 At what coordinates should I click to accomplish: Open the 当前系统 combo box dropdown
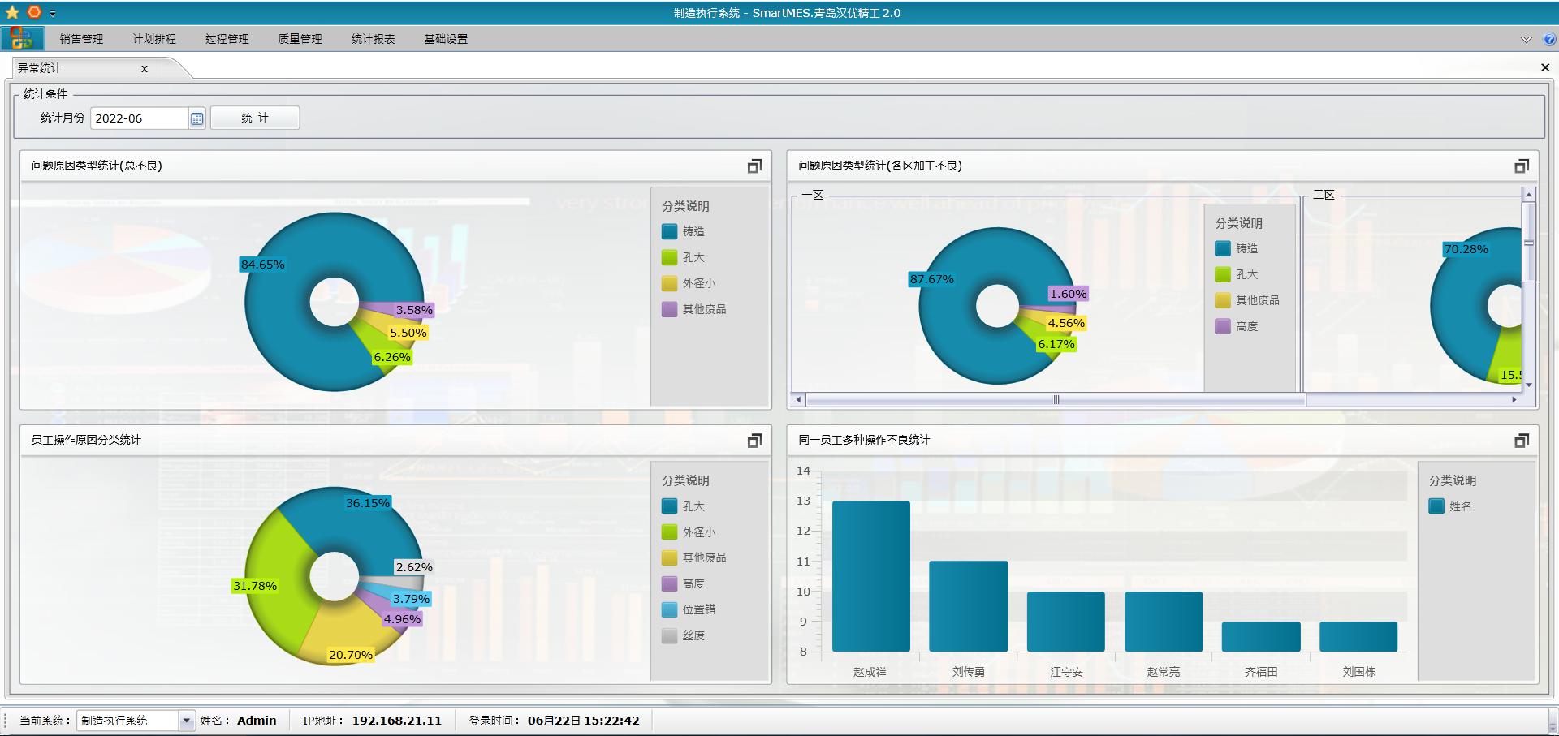(187, 721)
